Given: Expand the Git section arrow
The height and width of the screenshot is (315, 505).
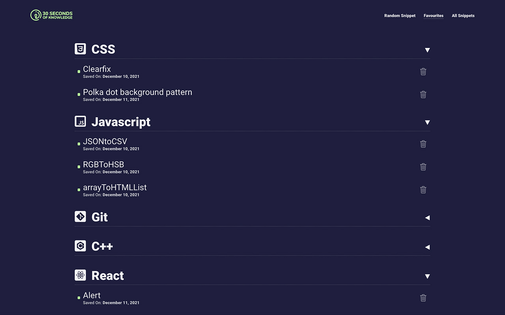Looking at the screenshot, I should point(427,218).
